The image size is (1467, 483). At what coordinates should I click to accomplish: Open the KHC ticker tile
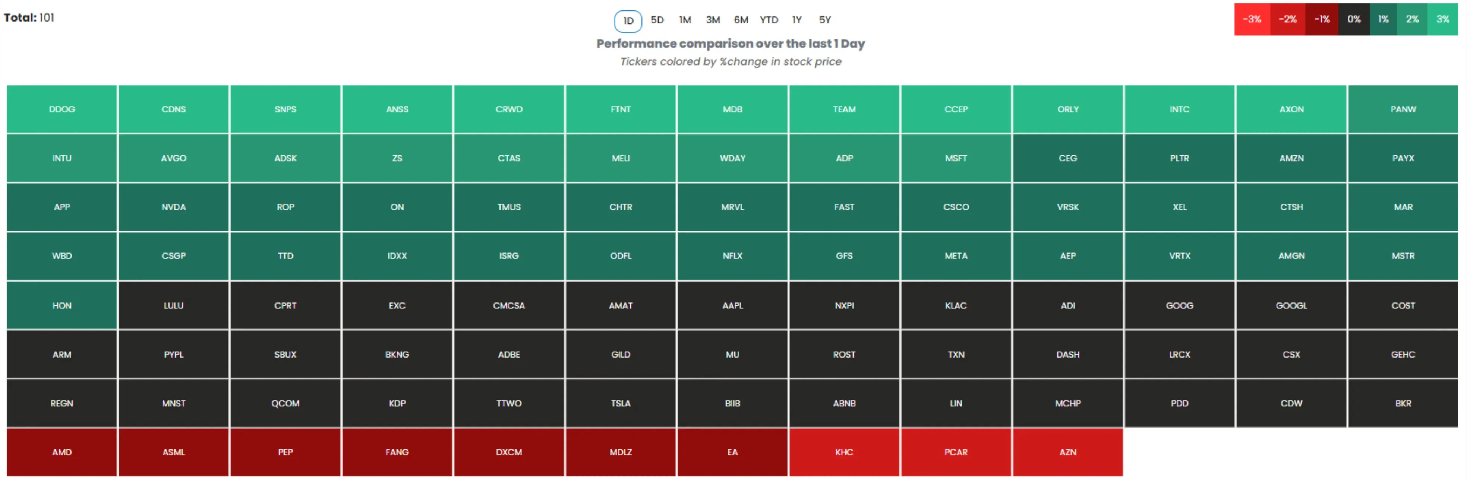(x=844, y=452)
